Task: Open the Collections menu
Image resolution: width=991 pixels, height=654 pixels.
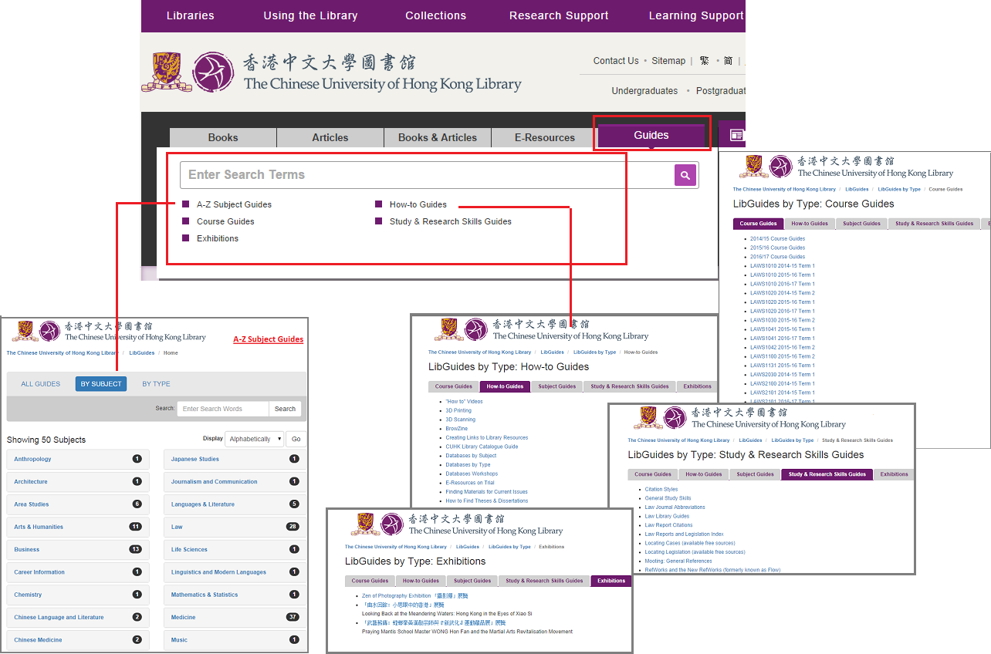Action: (435, 15)
